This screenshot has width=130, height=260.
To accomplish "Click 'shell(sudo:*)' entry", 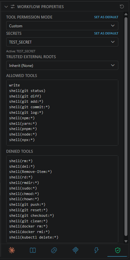I will coord(23,188).
